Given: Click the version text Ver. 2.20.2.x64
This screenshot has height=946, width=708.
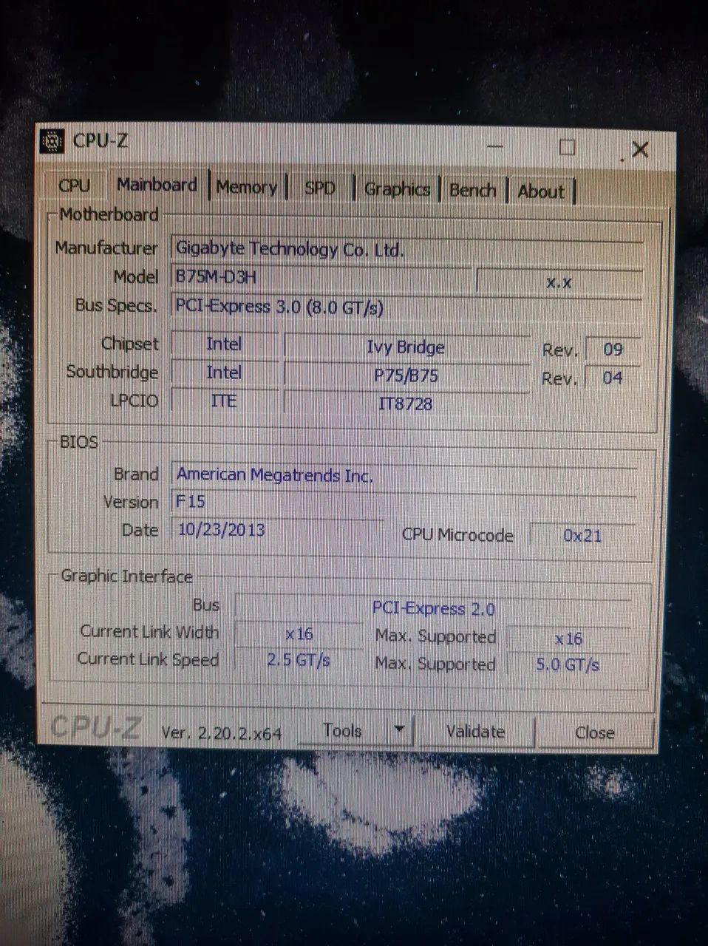Looking at the screenshot, I should point(222,733).
